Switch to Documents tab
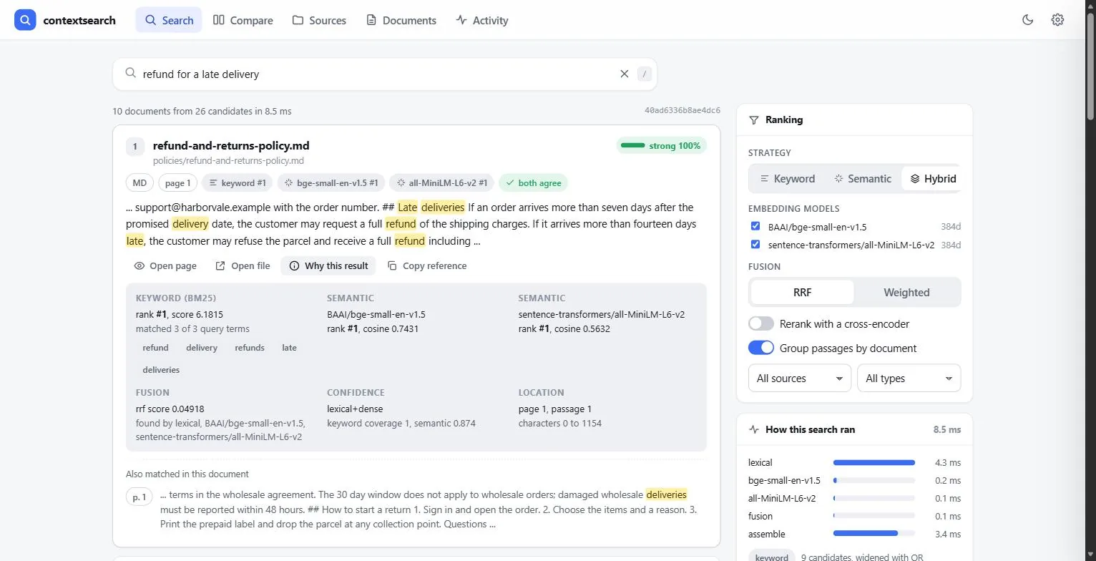The height and width of the screenshot is (561, 1096). (401, 20)
